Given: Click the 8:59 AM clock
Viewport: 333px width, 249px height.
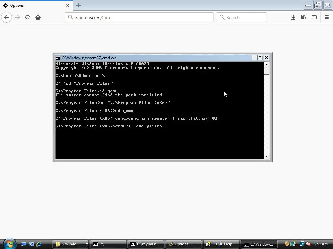Looking at the screenshot, I should click(321, 244).
